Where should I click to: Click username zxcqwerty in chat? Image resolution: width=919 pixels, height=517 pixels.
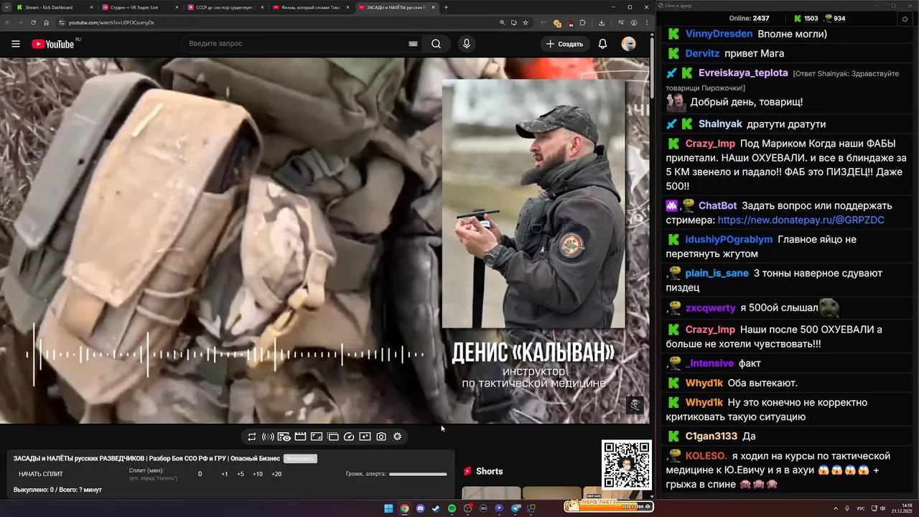pyautogui.click(x=710, y=307)
